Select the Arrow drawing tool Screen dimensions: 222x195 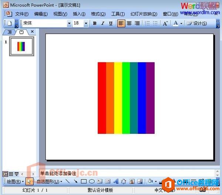pos(75,182)
